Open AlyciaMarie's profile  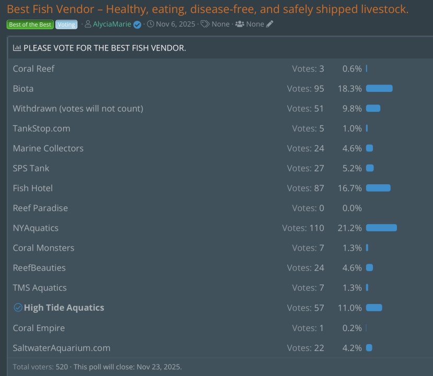tap(112, 24)
